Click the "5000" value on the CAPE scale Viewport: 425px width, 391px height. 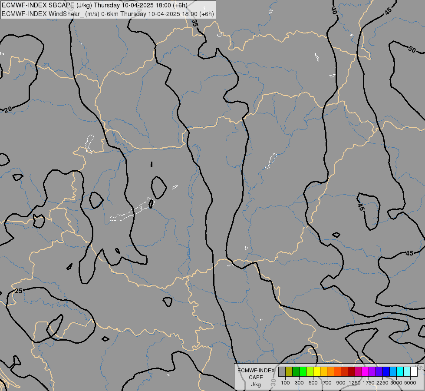pos(410,383)
